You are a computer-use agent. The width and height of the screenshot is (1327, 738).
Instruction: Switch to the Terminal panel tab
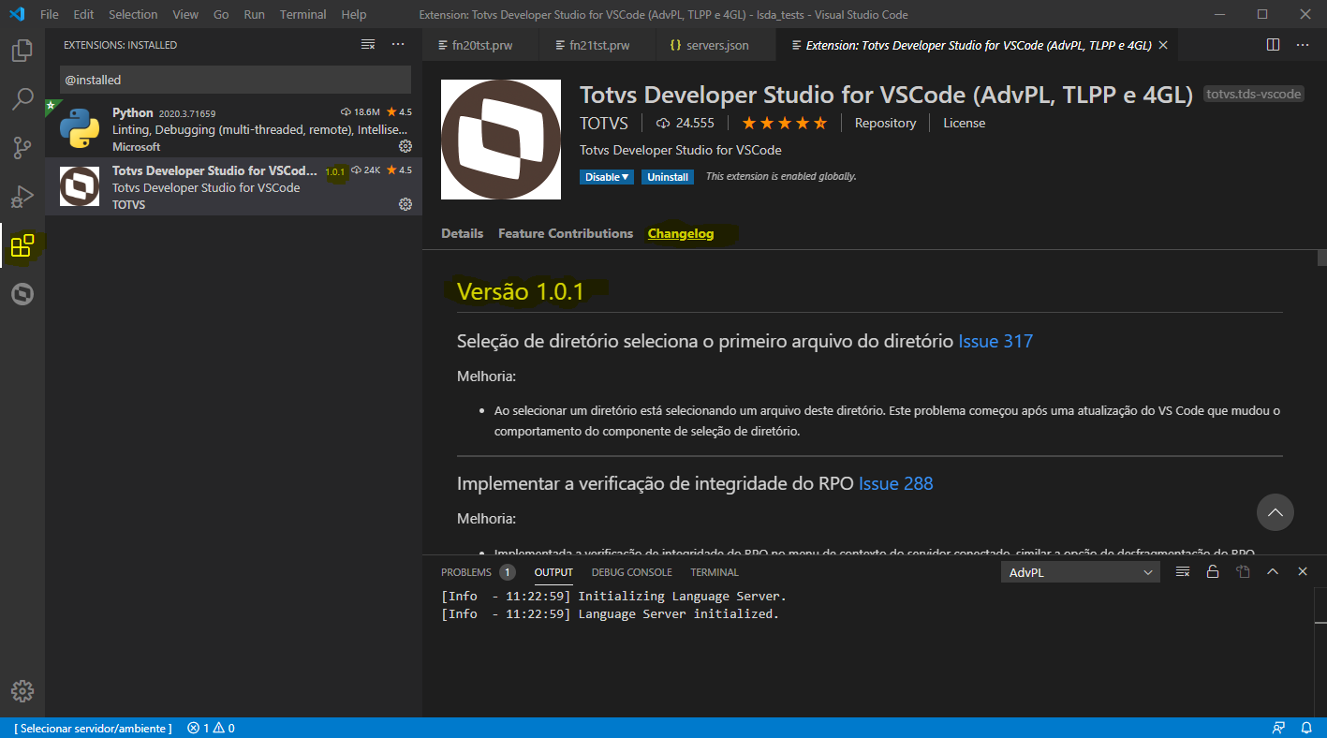point(715,572)
